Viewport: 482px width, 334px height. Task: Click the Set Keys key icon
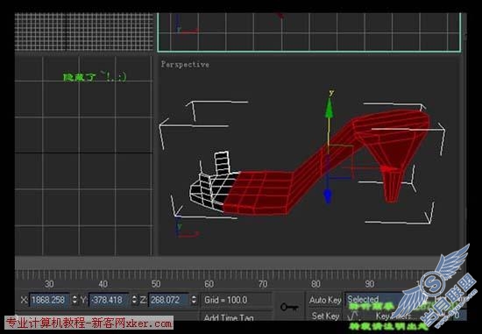coord(289,307)
